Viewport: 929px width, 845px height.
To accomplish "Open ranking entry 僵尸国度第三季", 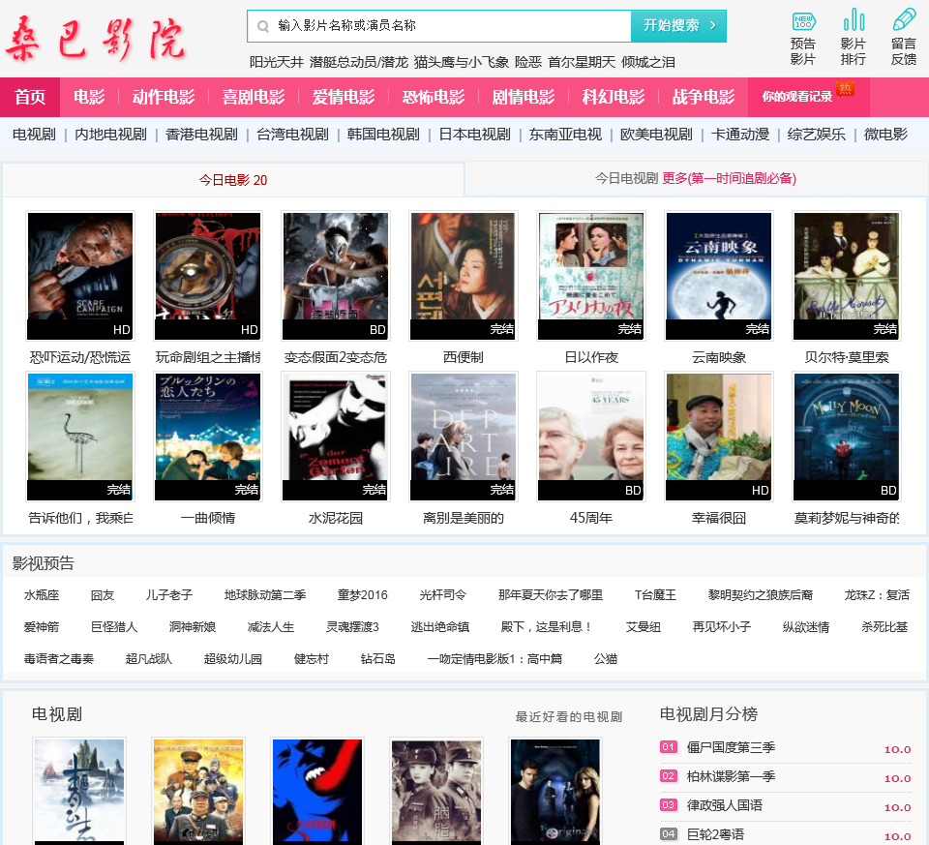I will point(732,748).
